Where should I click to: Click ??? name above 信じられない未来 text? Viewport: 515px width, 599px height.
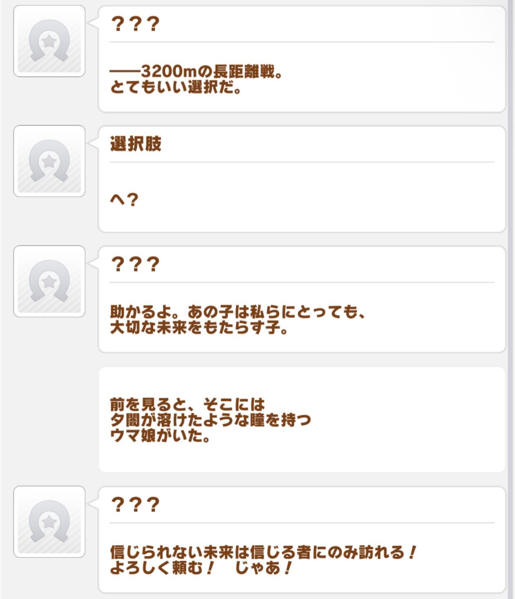(x=135, y=505)
